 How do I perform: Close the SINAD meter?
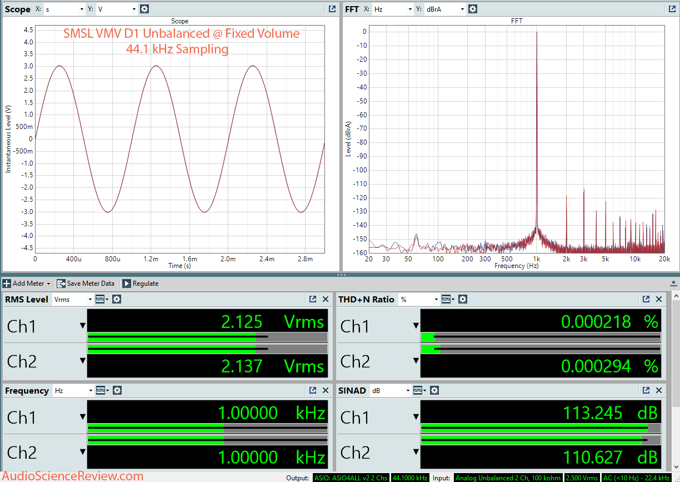(x=659, y=390)
